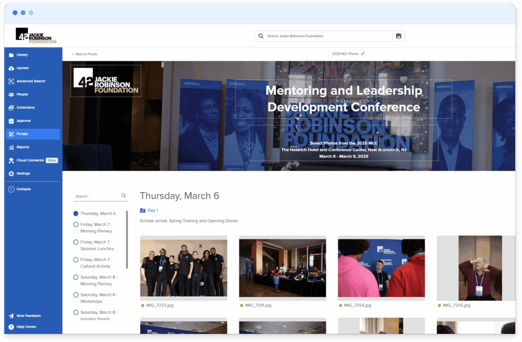Highlight the Portals entry in the sidebar
The width and height of the screenshot is (522, 342).
tap(22, 134)
